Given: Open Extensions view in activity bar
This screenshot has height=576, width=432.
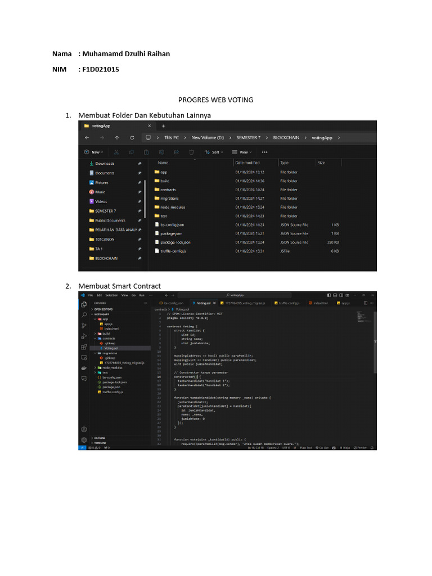Looking at the screenshot, I should [x=83, y=347].
